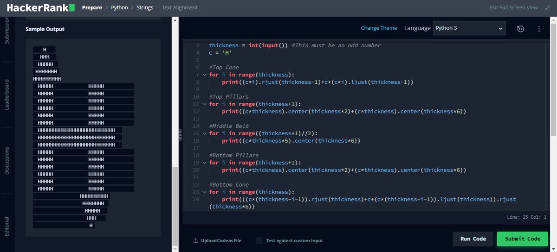Click the panel resize grip handle
The width and height of the screenshot is (557, 252).
[x=180, y=134]
